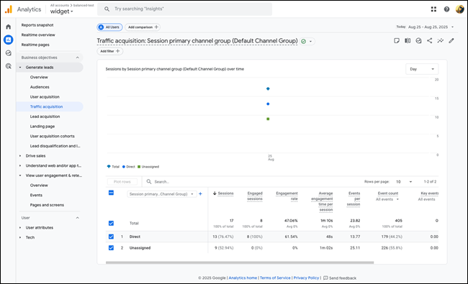Viewport: 468px width, 284px height.
Task: Open the Explore icon in left rail
Action: 9,53
